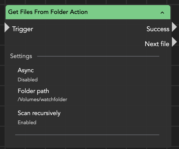Collapse the node with the header chevron
This screenshot has height=149, width=179.
click(x=162, y=12)
